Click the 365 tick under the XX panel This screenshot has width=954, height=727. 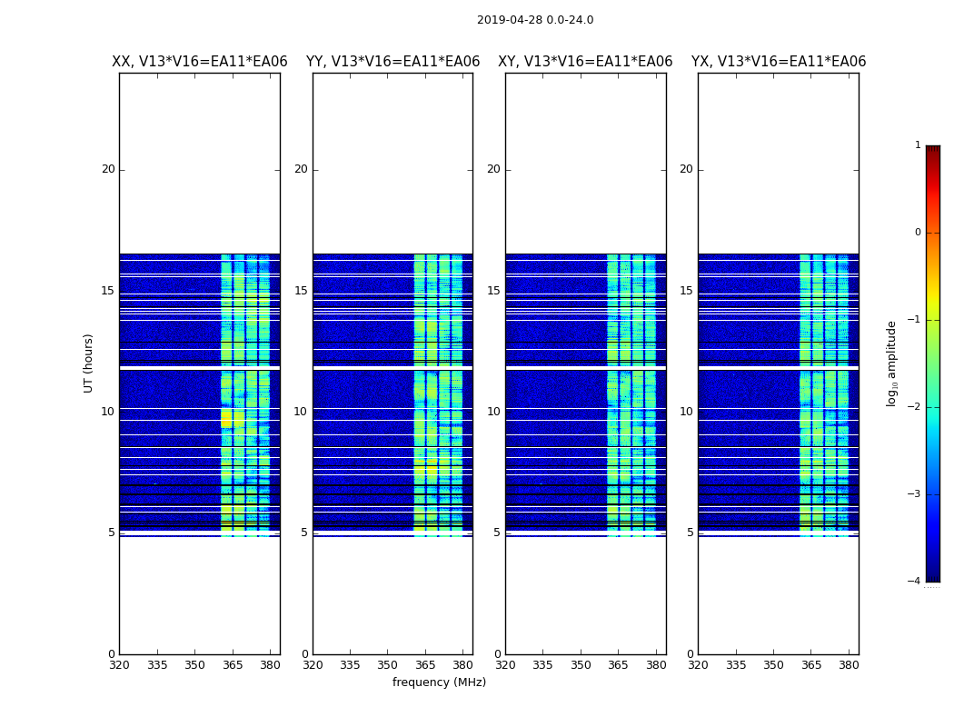233,665
